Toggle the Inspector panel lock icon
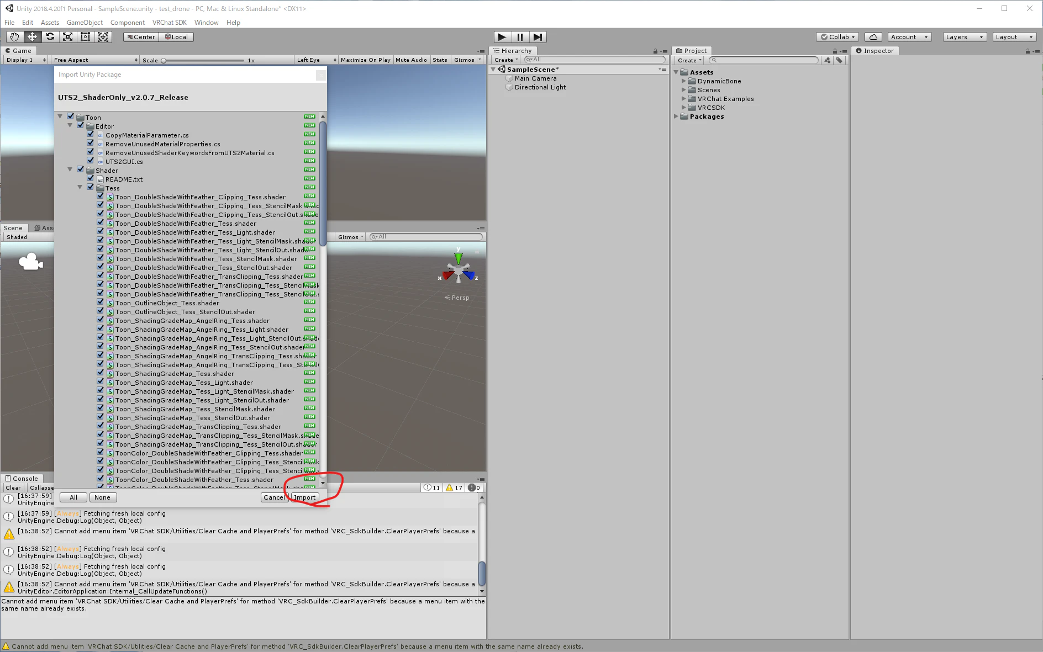Image resolution: width=1043 pixels, height=652 pixels. (x=1028, y=51)
